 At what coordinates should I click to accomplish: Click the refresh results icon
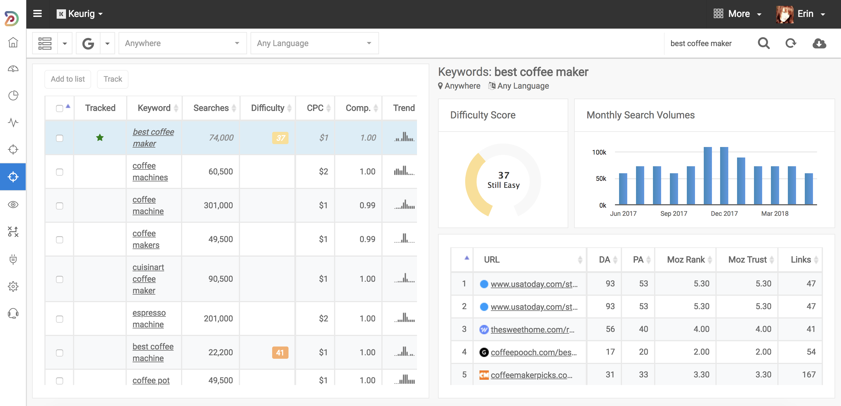[x=790, y=43]
